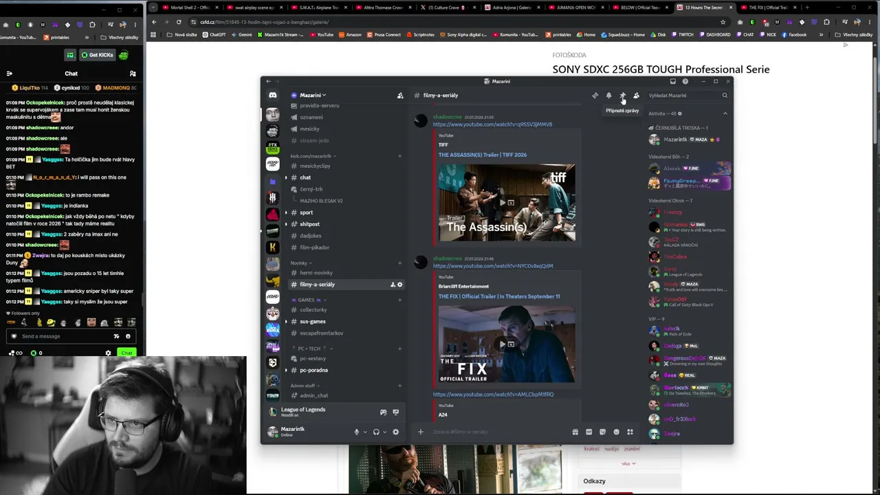
Task: Open invite people icon beside Mazarini server name
Action: tap(400, 96)
